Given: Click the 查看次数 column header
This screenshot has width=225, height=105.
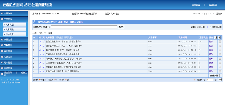Looking at the screenshot, I should click(x=203, y=37).
